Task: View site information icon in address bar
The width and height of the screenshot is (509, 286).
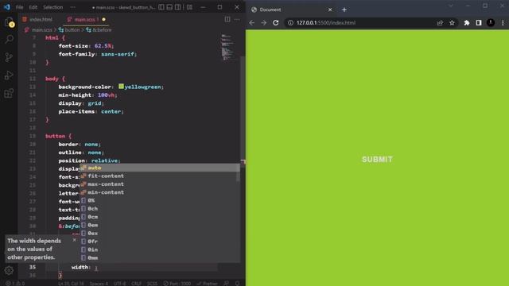Action: click(290, 23)
